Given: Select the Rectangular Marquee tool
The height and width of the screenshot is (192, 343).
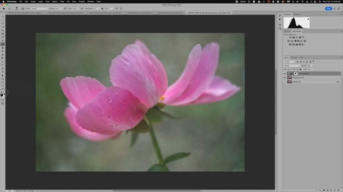Looking at the screenshot, I should tap(3, 20).
